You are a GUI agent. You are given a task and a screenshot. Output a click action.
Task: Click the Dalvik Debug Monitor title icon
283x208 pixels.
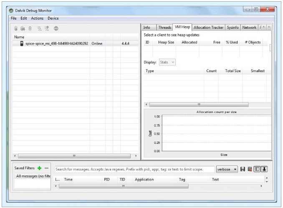click(11, 11)
